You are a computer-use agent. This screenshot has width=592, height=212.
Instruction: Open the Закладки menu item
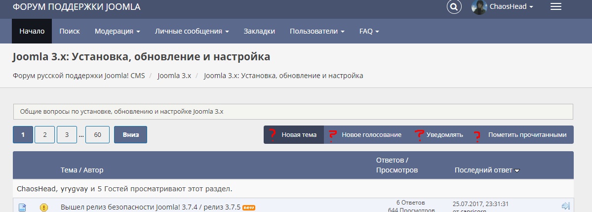259,31
